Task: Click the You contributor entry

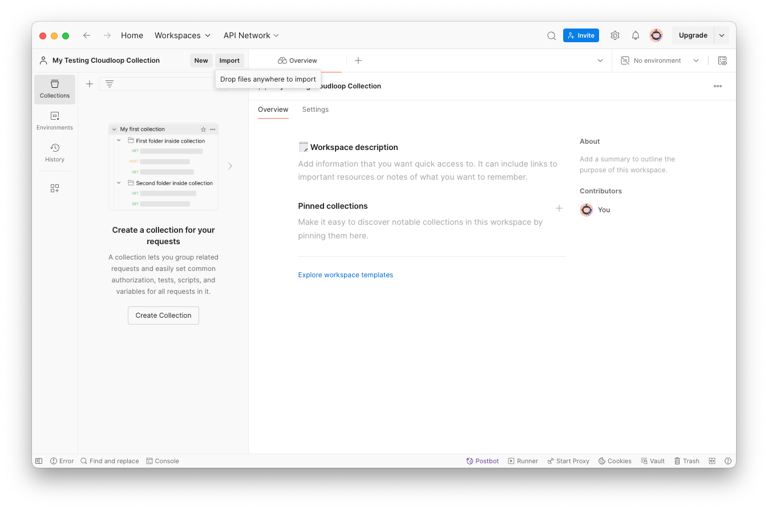Action: 595,210
